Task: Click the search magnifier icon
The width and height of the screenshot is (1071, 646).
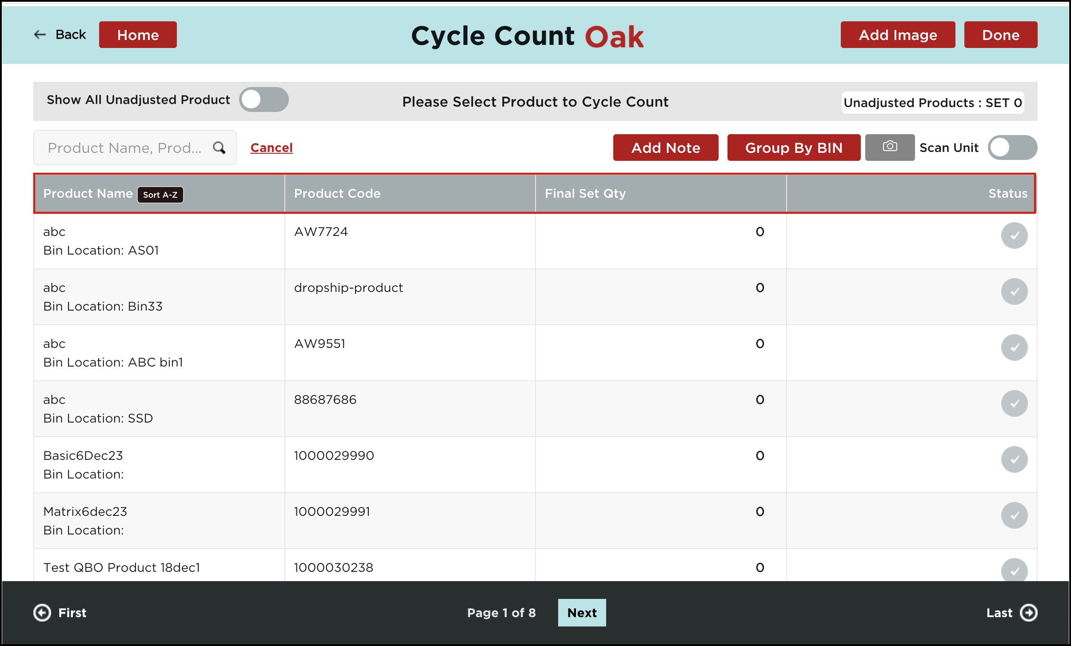Action: [219, 148]
